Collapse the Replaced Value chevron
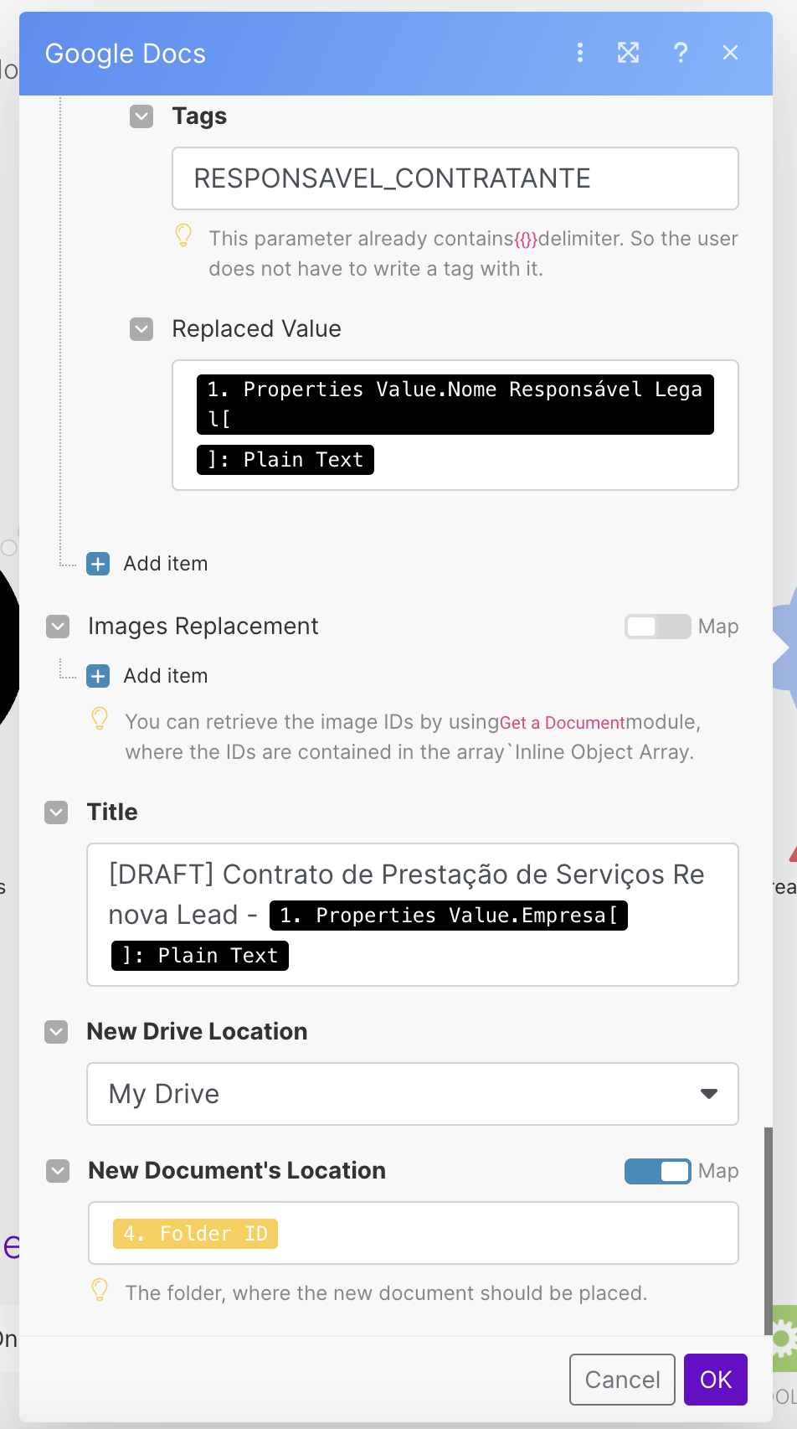This screenshot has height=1429, width=797. click(x=141, y=329)
